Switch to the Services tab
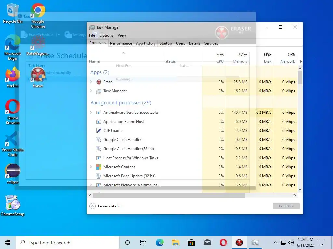Image resolution: width=333 pixels, height=249 pixels. pyautogui.click(x=211, y=43)
